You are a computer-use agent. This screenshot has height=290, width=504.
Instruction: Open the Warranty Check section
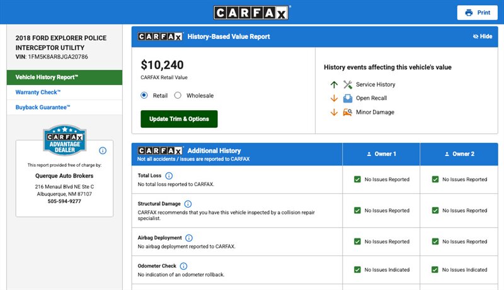(38, 92)
